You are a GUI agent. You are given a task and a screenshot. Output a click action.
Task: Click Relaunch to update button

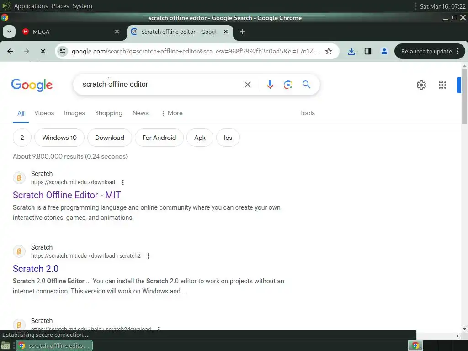point(426,51)
